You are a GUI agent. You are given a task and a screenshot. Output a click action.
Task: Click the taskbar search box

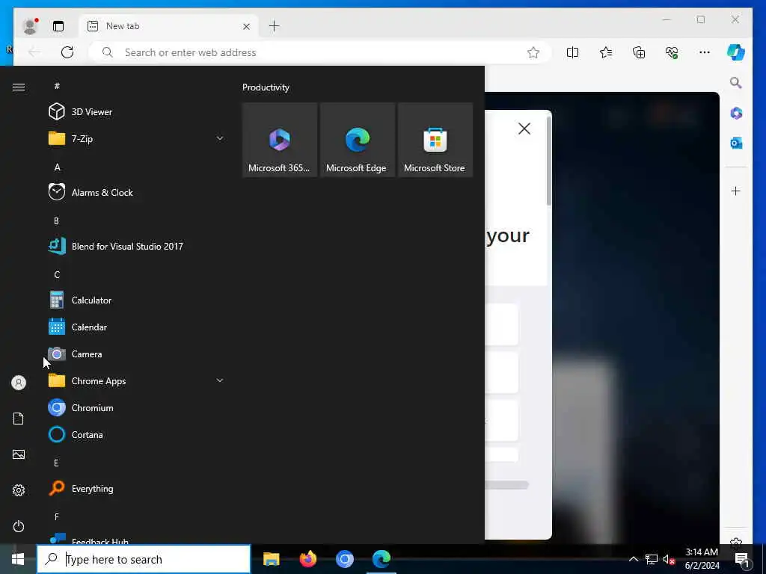[144, 559]
